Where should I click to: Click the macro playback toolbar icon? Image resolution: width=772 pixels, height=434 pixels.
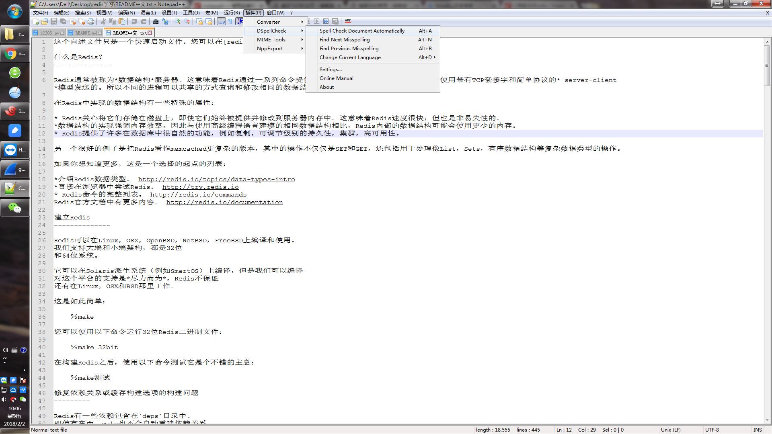coord(317,21)
